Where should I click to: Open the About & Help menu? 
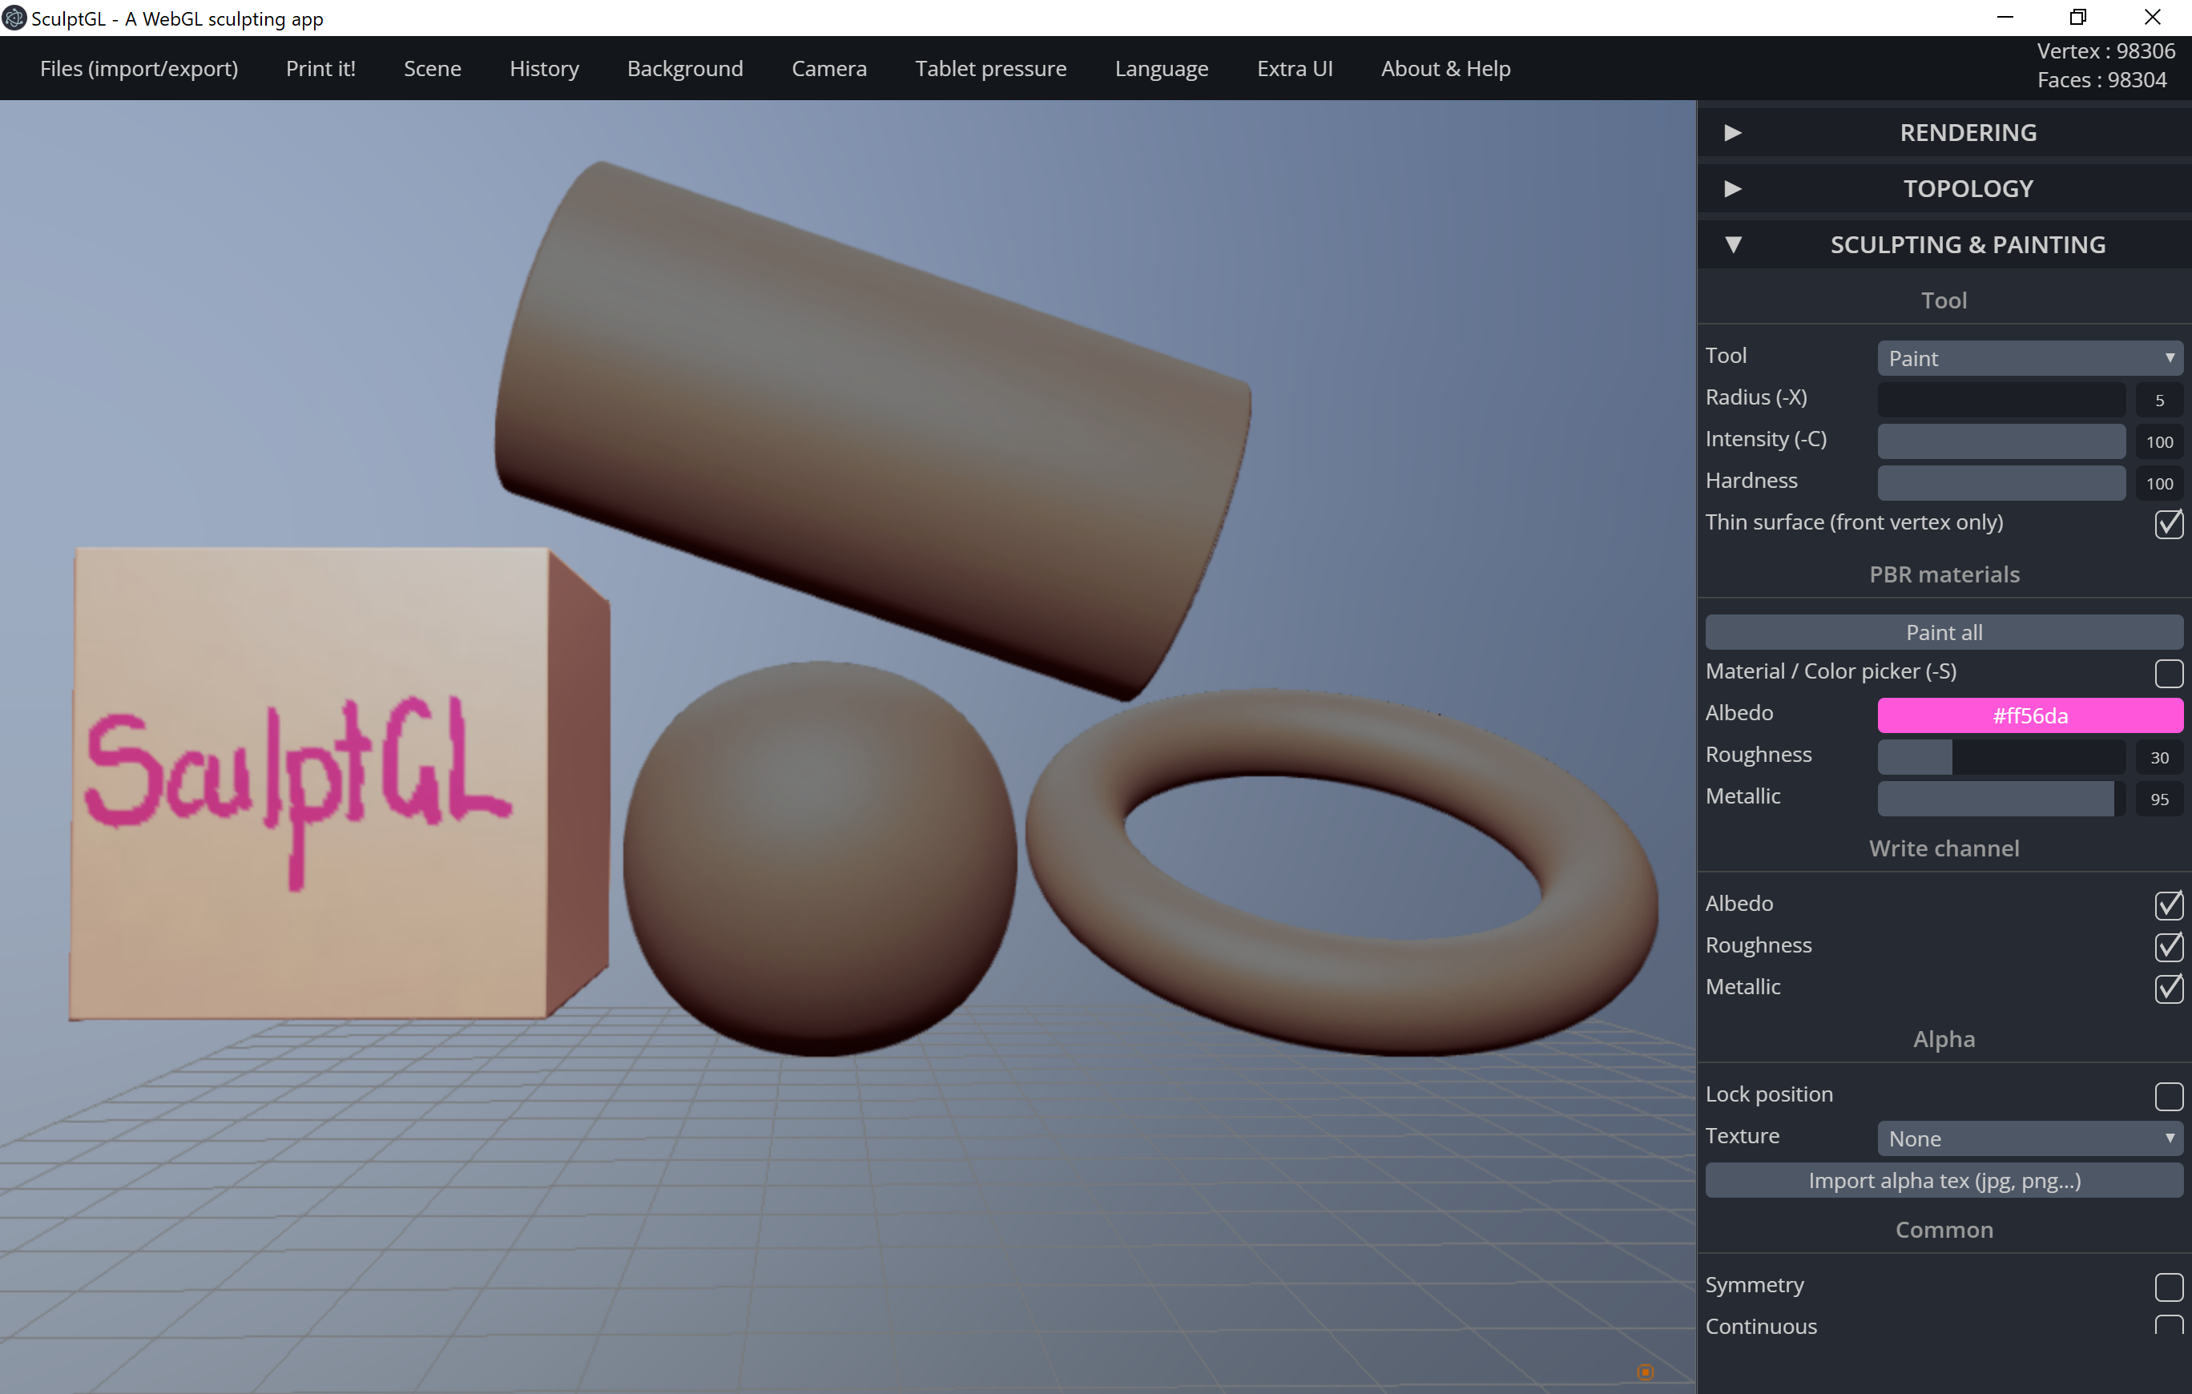click(1445, 68)
